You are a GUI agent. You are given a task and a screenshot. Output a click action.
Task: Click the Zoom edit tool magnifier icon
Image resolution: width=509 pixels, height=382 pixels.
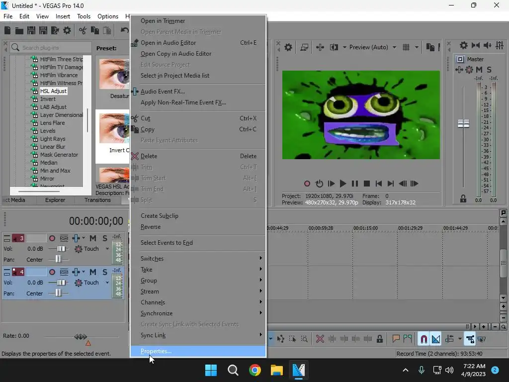click(304, 339)
